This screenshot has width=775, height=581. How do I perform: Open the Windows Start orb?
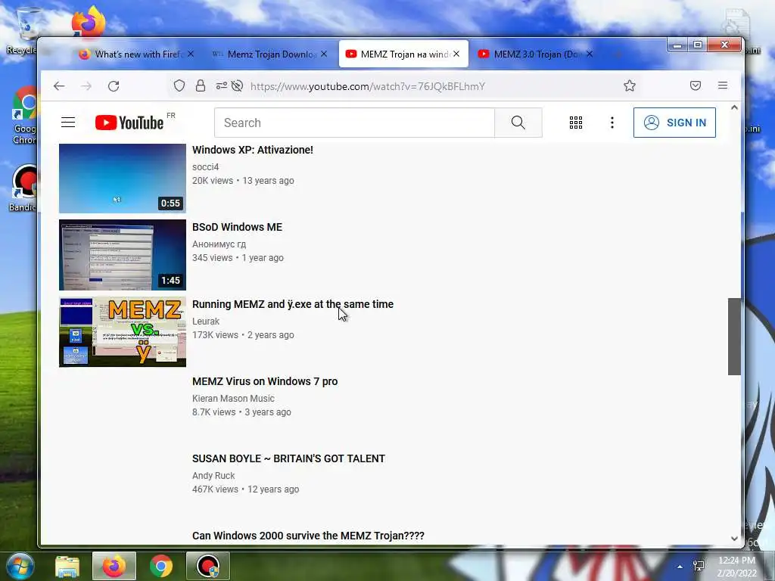coord(20,567)
